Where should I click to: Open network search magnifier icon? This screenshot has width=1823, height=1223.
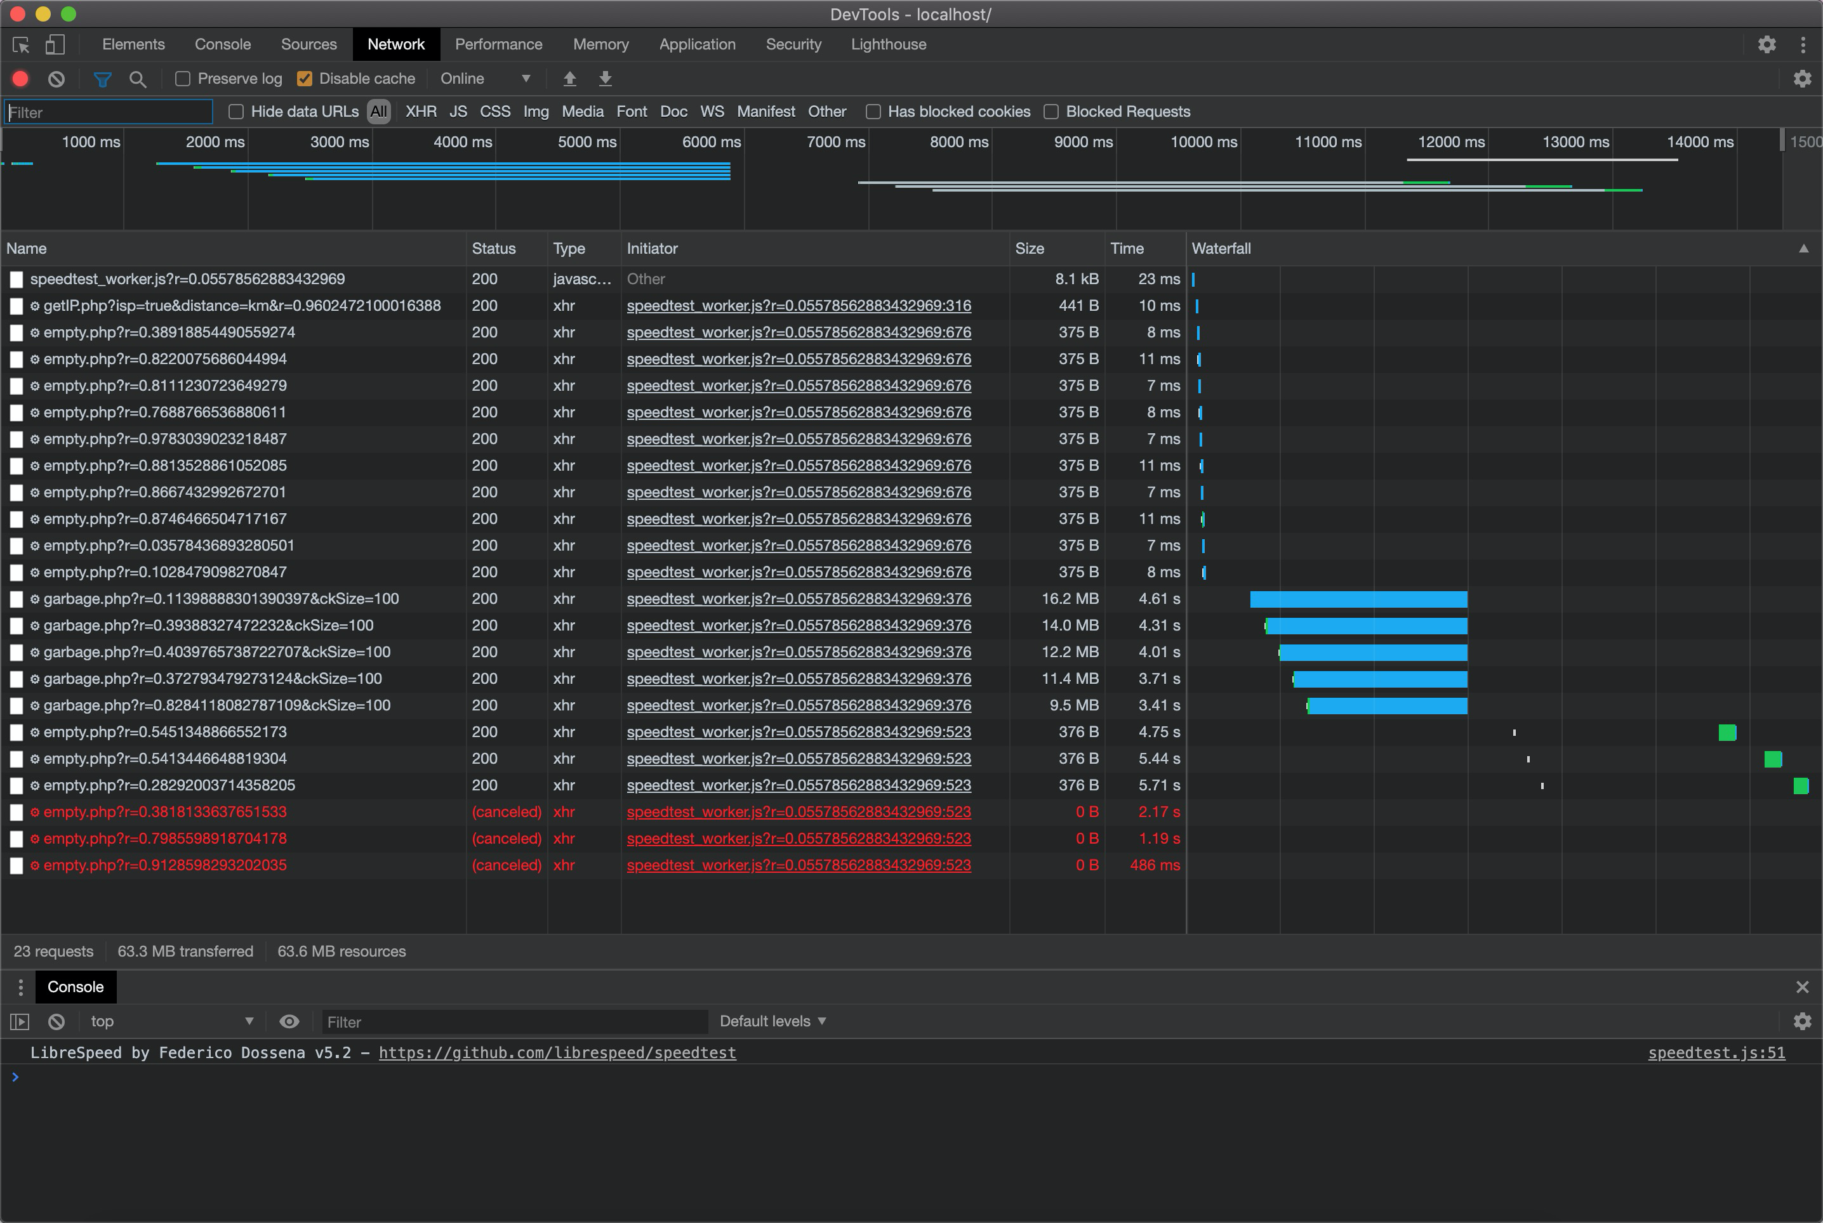(137, 79)
